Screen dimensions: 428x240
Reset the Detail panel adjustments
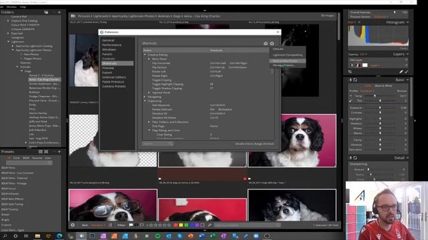tap(355, 158)
